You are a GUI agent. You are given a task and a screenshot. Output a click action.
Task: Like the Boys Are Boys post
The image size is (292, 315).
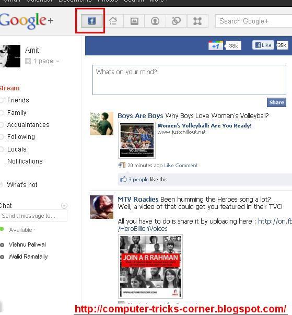point(169,165)
